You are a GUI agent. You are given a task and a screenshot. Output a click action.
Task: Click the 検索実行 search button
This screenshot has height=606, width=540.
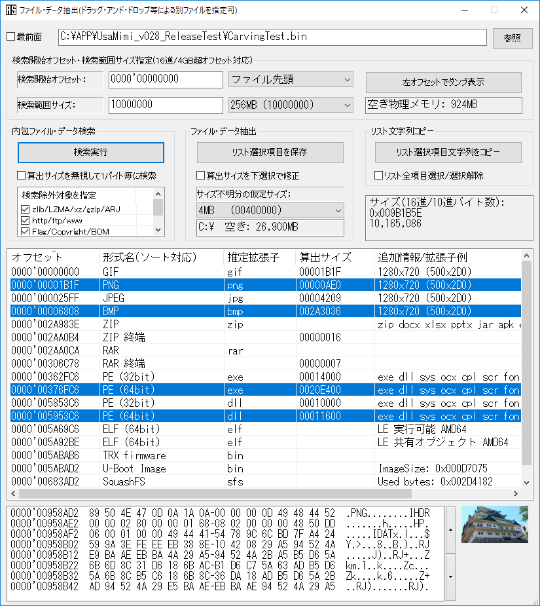91,152
